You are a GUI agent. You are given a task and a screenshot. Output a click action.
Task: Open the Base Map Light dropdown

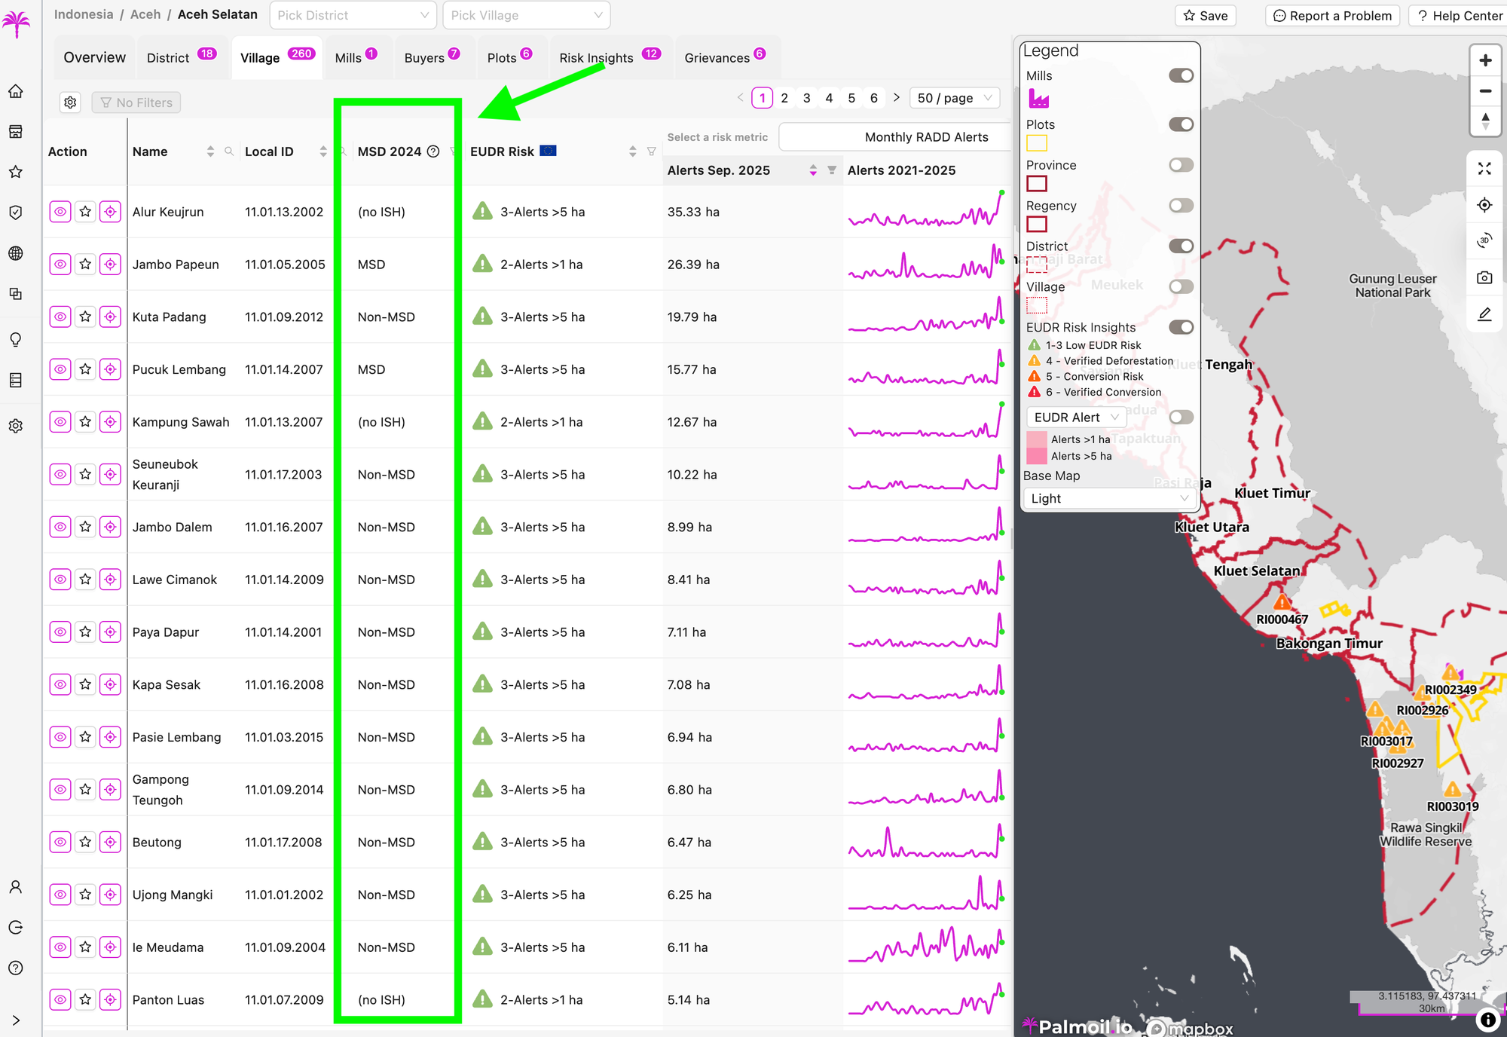click(x=1108, y=498)
